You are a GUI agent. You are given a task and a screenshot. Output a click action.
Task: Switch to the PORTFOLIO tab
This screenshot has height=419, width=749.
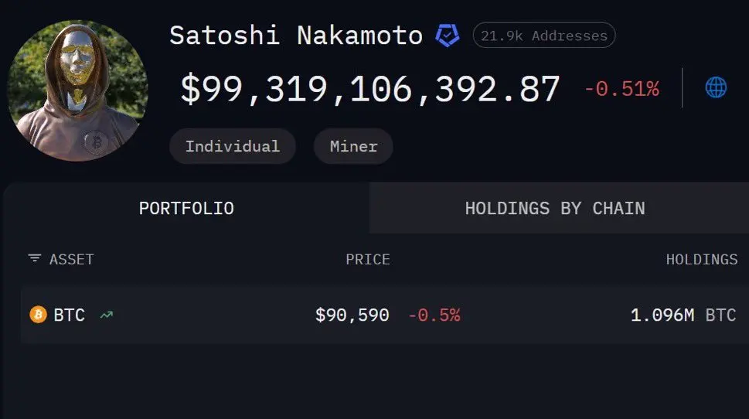[x=186, y=208]
